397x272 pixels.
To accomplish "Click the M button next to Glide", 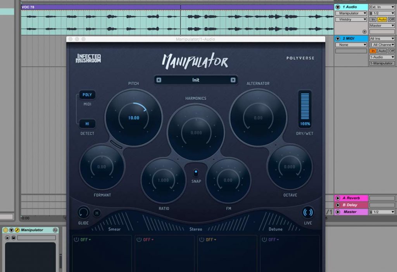I will [97, 213].
